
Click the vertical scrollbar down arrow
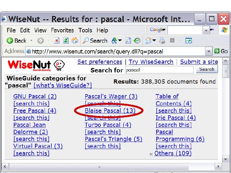[226, 159]
